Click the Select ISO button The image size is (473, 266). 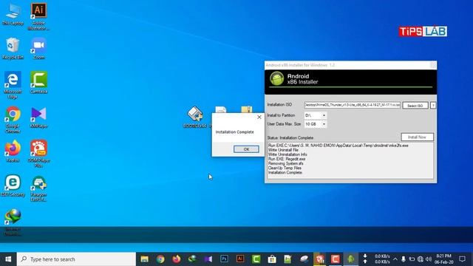[415, 106]
